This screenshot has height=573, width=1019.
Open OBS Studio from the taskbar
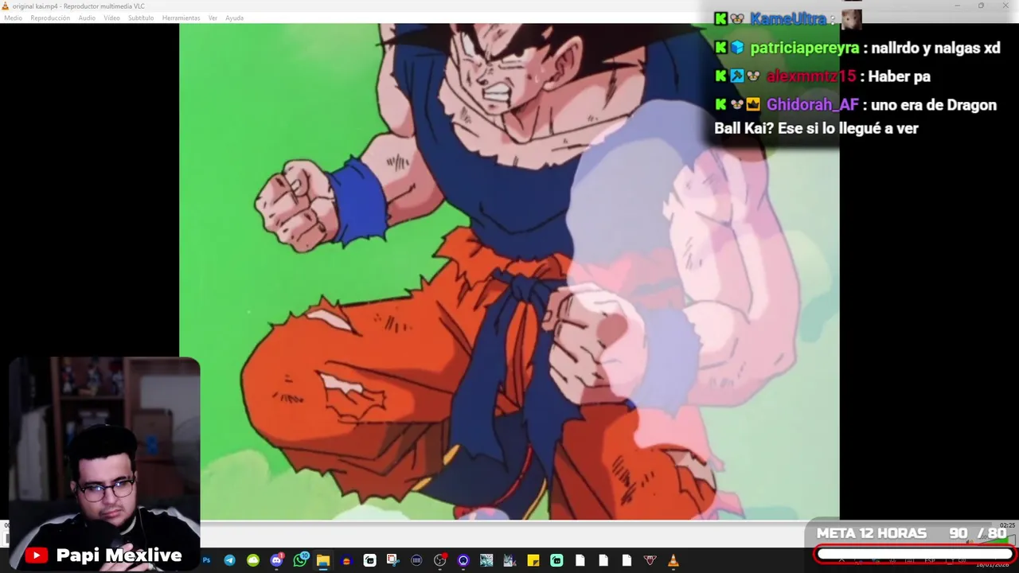click(x=439, y=560)
